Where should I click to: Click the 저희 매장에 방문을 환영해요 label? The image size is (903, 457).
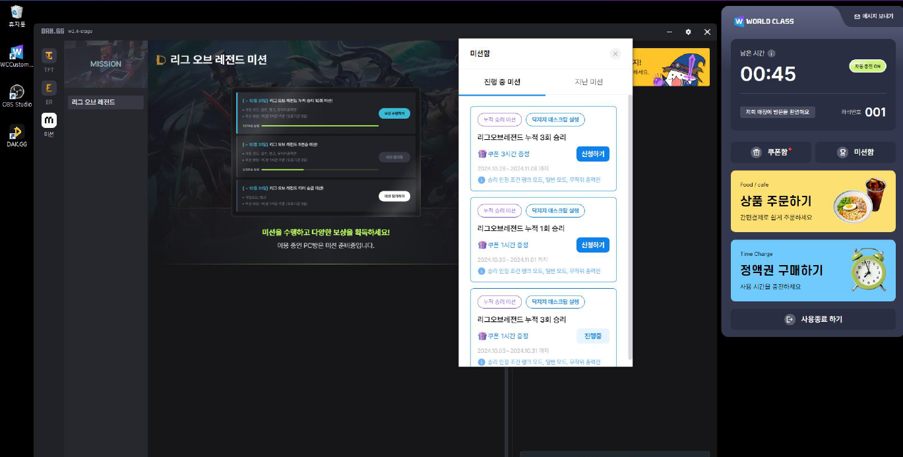(x=778, y=112)
